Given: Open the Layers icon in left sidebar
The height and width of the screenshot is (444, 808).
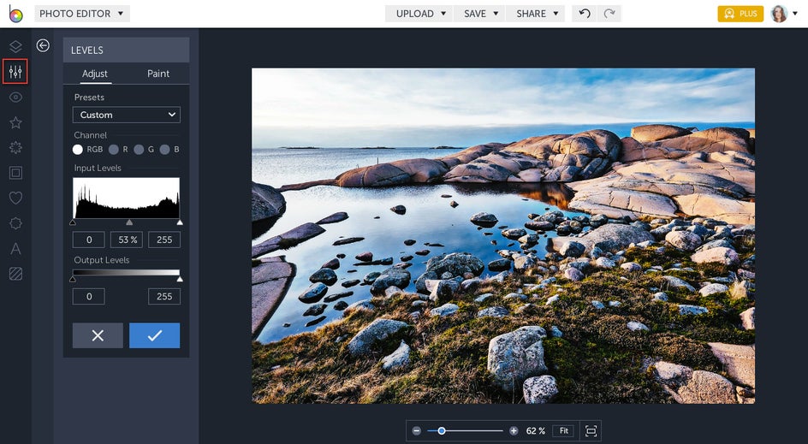Looking at the screenshot, I should [15, 46].
